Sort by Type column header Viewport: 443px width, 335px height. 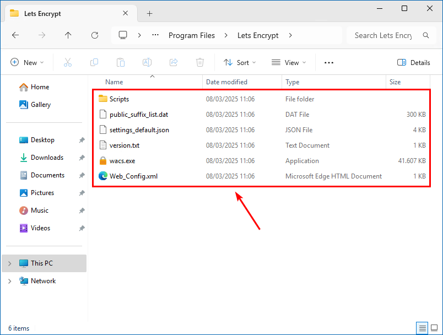tap(293, 82)
